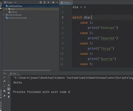Clear console output with trash icon
Image resolution: width=133 pixels, height=111 pixels.
pyautogui.click(x=9, y=97)
